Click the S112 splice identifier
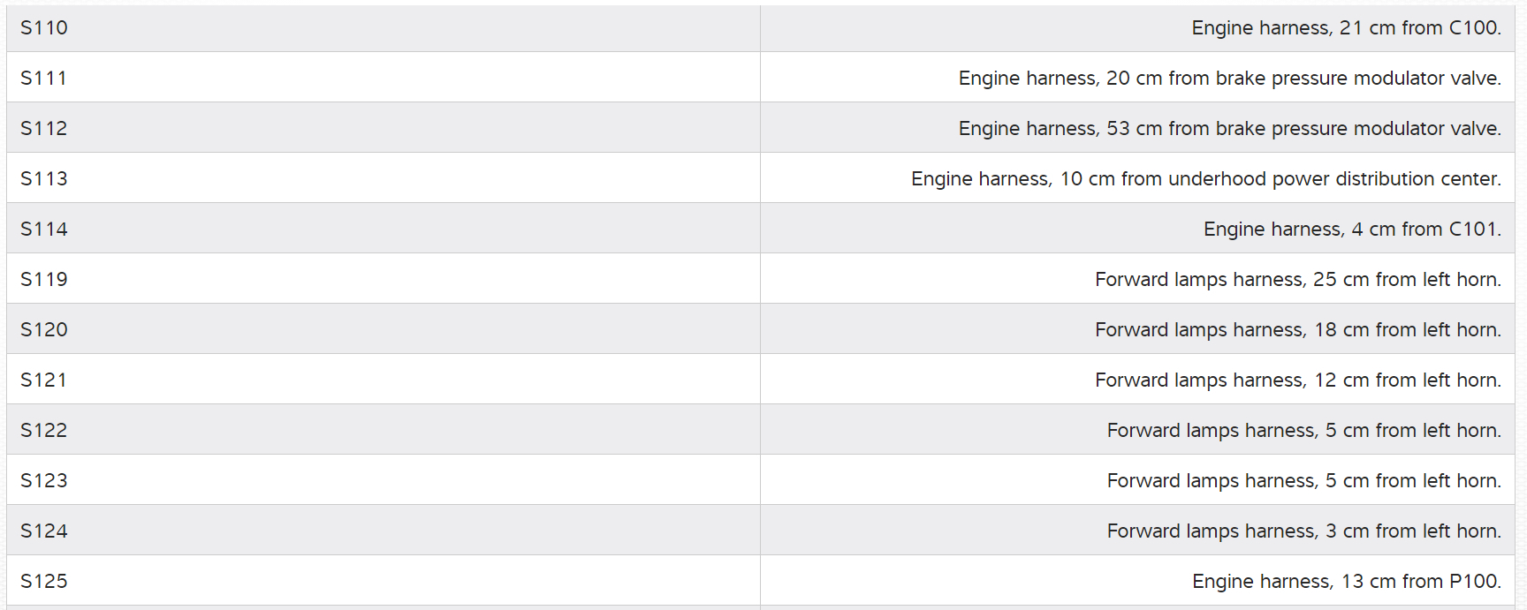The height and width of the screenshot is (610, 1527). pyautogui.click(x=44, y=129)
